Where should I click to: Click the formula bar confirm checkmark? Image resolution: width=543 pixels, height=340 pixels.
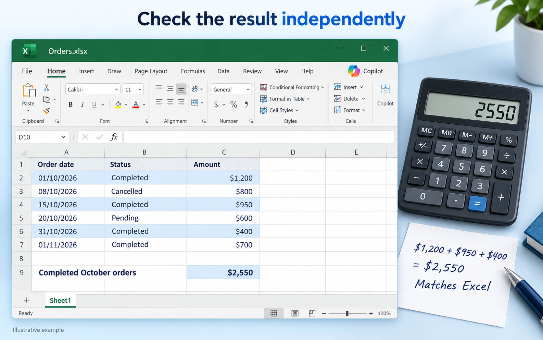click(x=100, y=137)
